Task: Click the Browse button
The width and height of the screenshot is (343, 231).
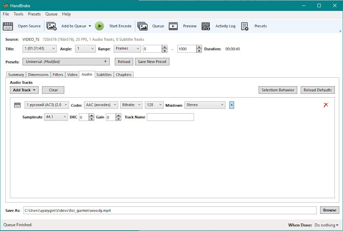Action: [329, 210]
